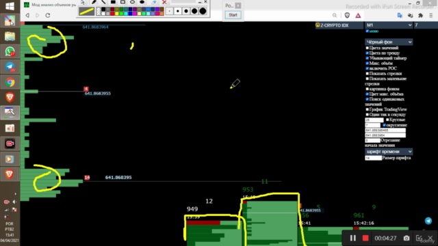Open Google Chrome from the taskbar

[10, 82]
